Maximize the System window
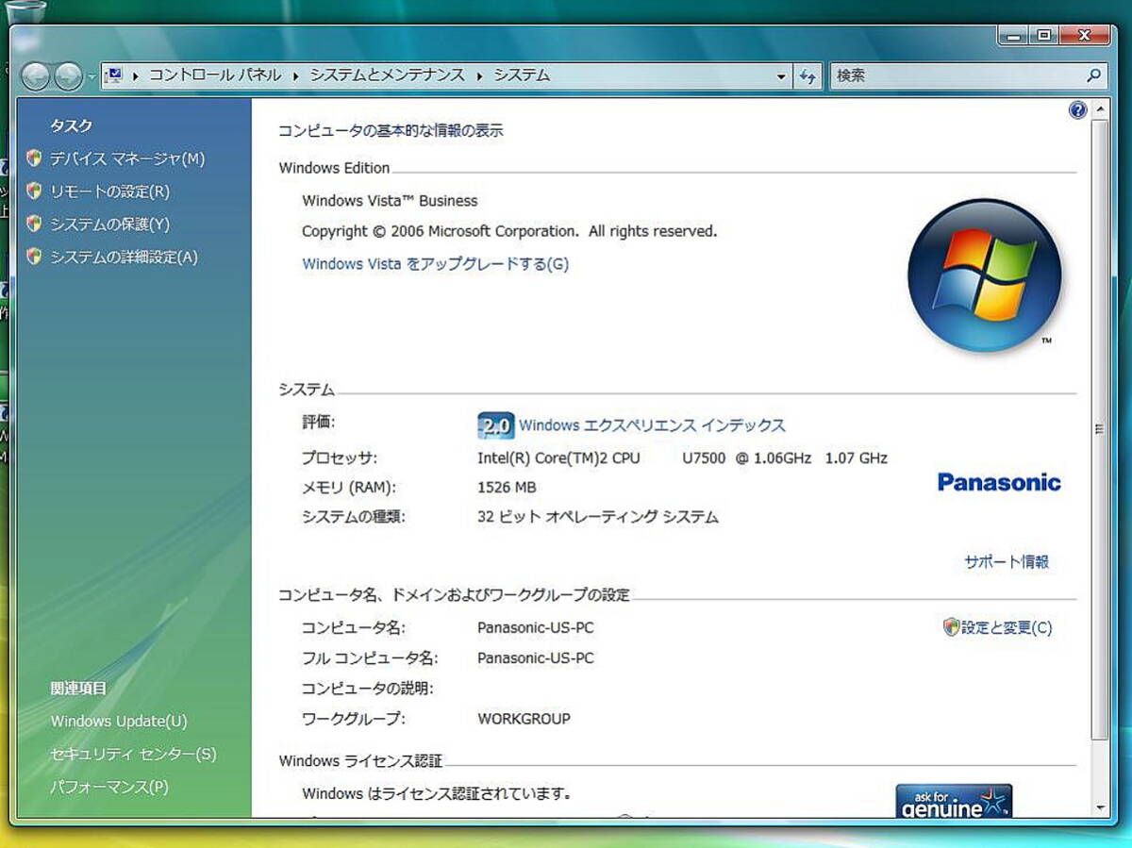Screen dimensions: 1132x848 click(x=1042, y=36)
